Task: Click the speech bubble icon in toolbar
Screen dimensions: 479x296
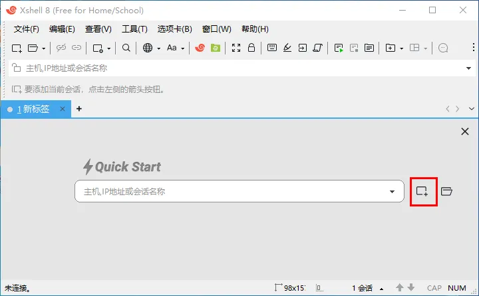Action: pyautogui.click(x=443, y=48)
